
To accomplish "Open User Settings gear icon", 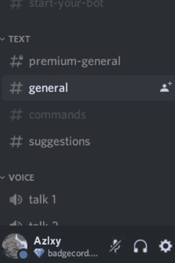I will tap(166, 246).
